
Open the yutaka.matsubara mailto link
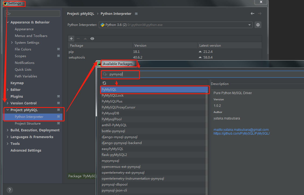[x=241, y=130]
